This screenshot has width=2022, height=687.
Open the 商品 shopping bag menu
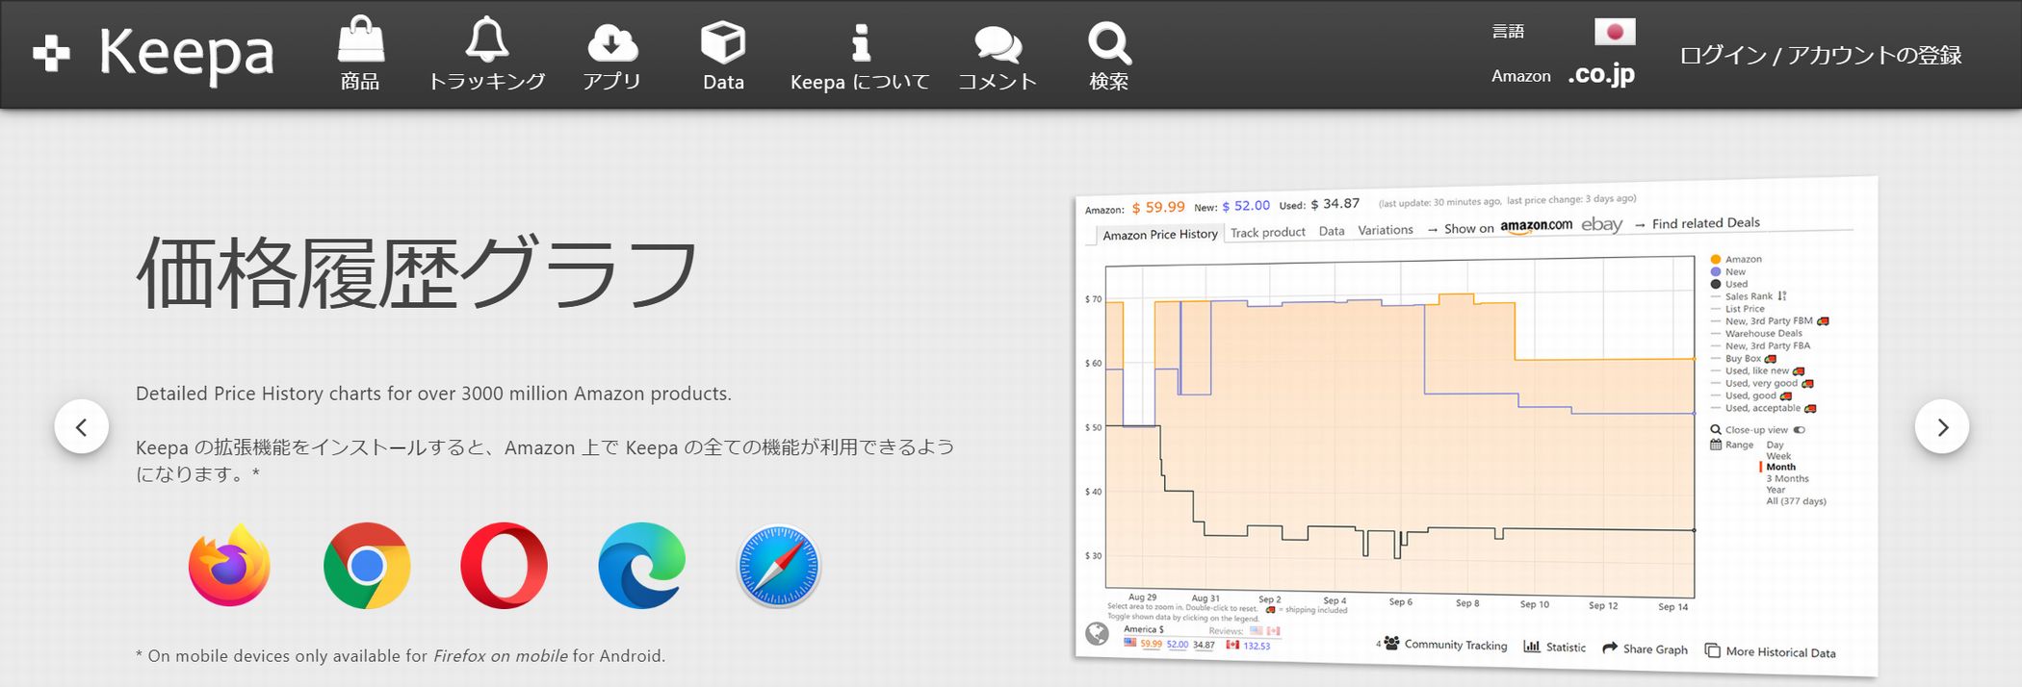[360, 54]
